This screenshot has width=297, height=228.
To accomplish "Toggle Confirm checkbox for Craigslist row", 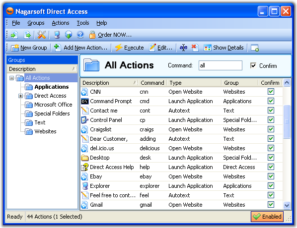I will coord(271,129).
